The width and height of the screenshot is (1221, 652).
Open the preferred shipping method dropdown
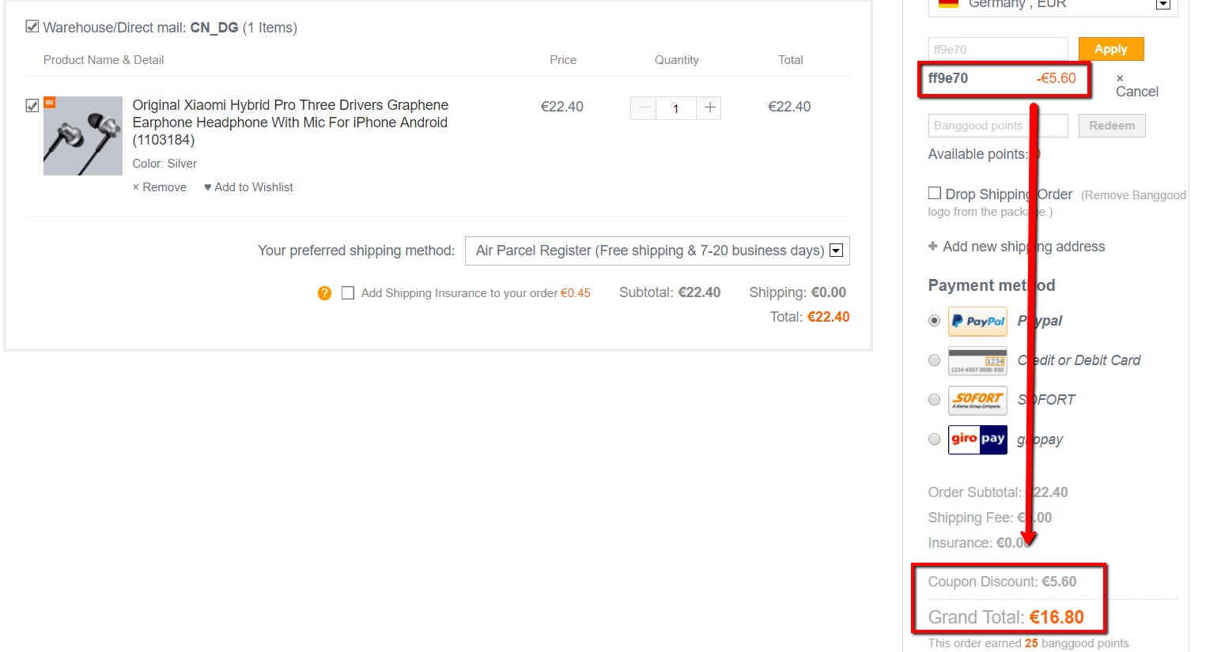pos(657,251)
